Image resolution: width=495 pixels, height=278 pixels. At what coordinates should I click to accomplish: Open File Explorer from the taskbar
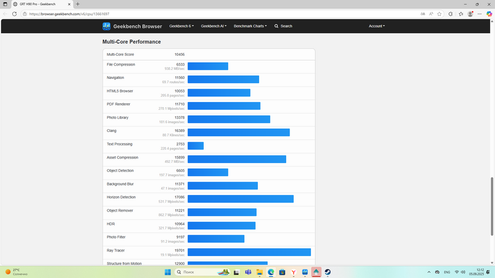pyautogui.click(x=260, y=272)
